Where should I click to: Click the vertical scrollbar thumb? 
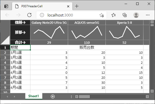pos(152,25)
